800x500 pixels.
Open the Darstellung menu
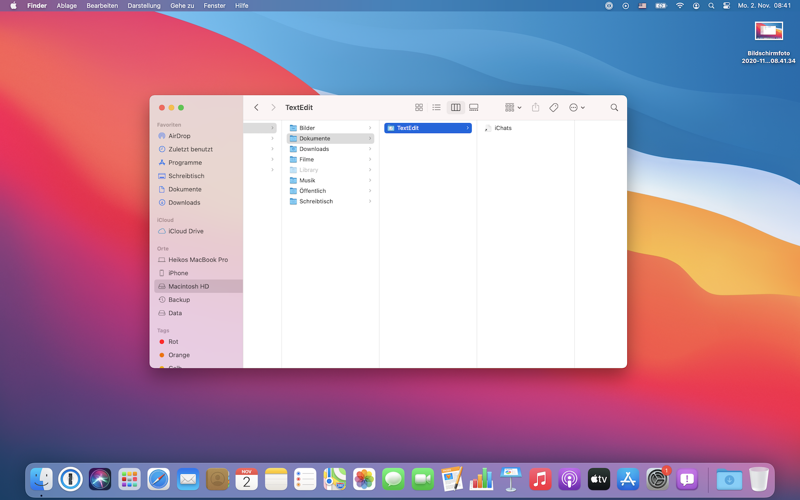click(x=144, y=6)
